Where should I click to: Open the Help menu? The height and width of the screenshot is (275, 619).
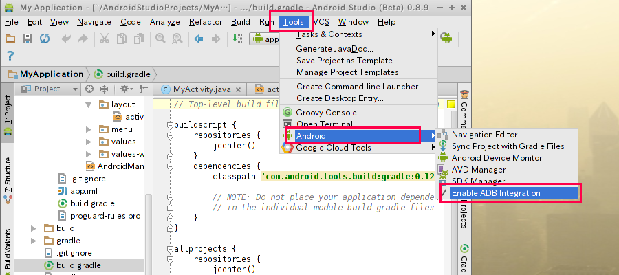point(387,22)
